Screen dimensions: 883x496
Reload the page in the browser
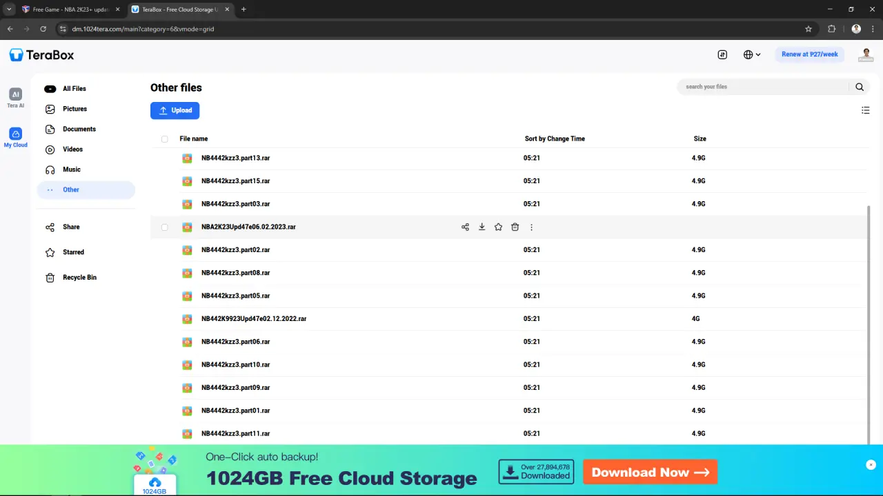(43, 29)
